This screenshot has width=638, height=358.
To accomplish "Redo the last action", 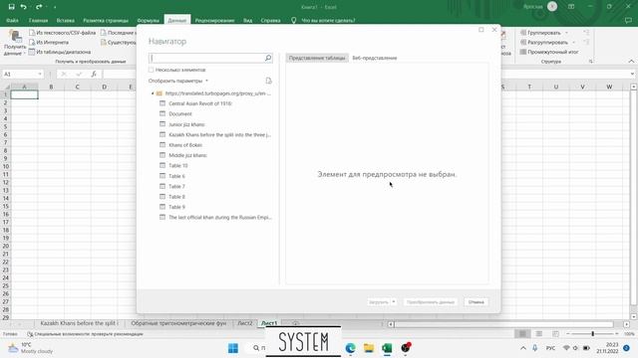I will click(x=39, y=7).
